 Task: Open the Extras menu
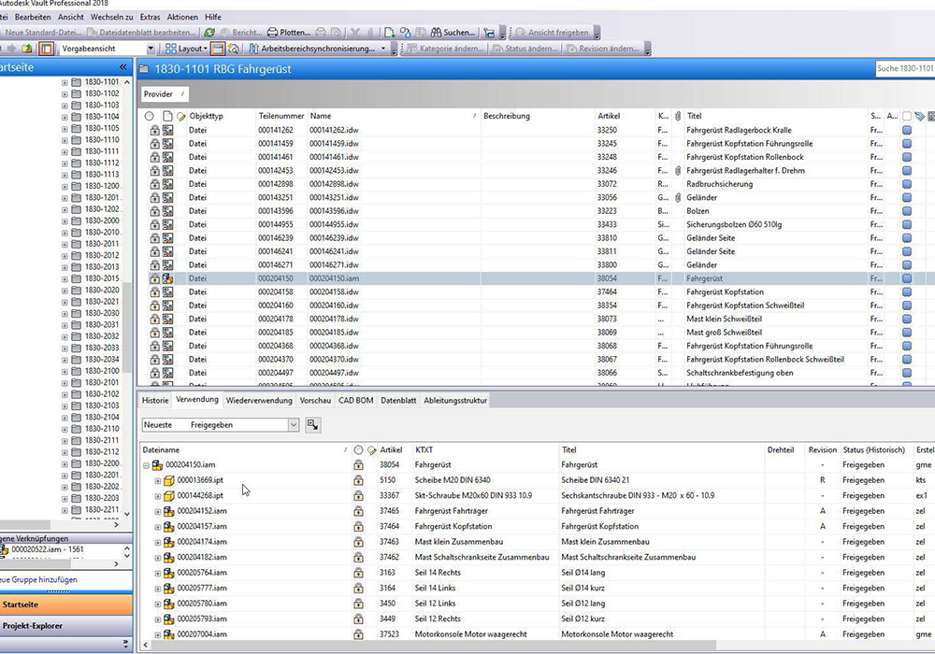[150, 17]
